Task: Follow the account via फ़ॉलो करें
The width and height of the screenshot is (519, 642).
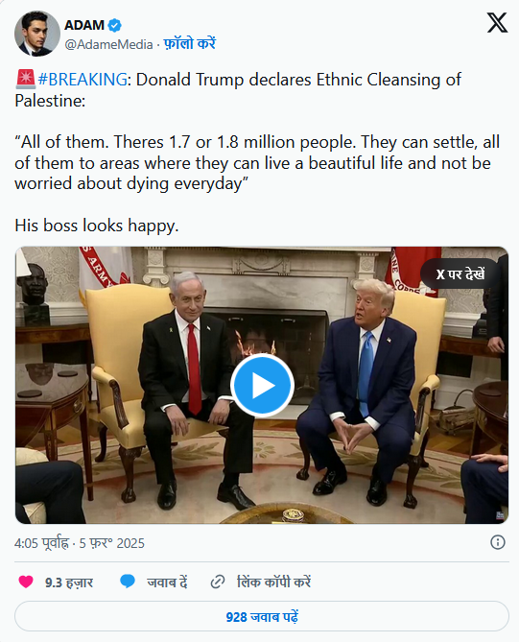Action: (190, 43)
